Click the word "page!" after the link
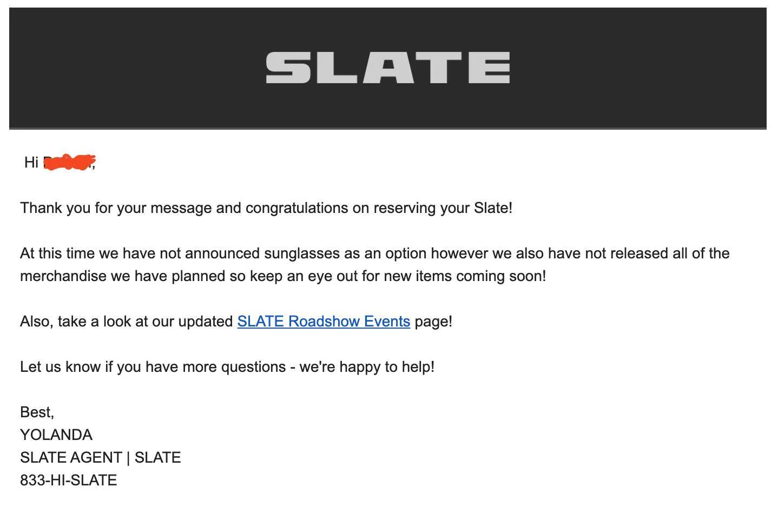Viewport: 778px width, 507px height. click(x=433, y=322)
